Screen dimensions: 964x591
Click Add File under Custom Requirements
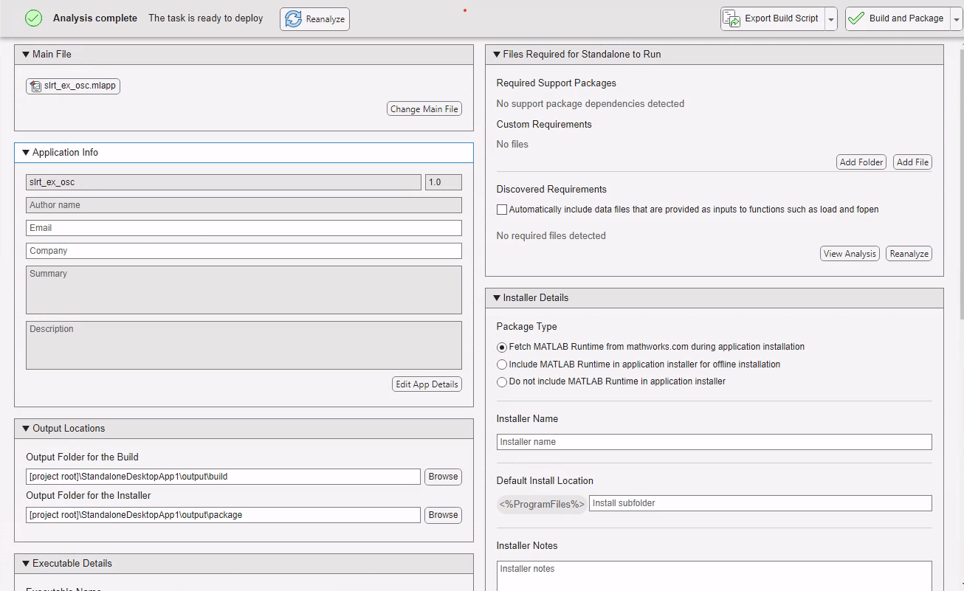(x=912, y=162)
